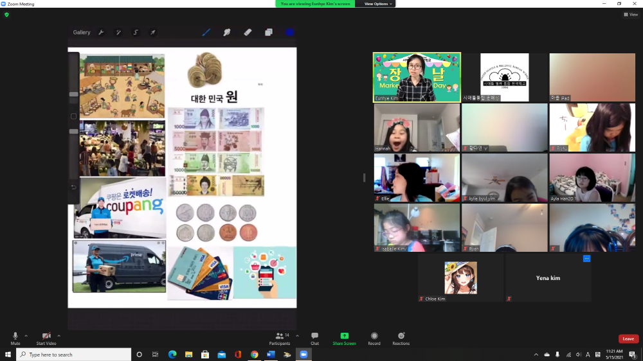Image resolution: width=643 pixels, height=361 pixels.
Task: Start recording with the Record button
Action: [374, 338]
